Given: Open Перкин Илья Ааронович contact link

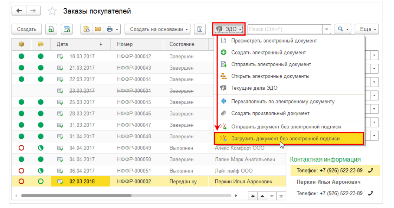Looking at the screenshot, I should pos(329,182).
